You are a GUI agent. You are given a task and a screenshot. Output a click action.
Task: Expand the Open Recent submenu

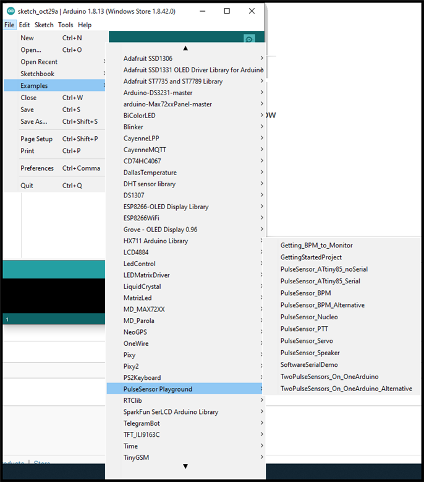coord(54,62)
